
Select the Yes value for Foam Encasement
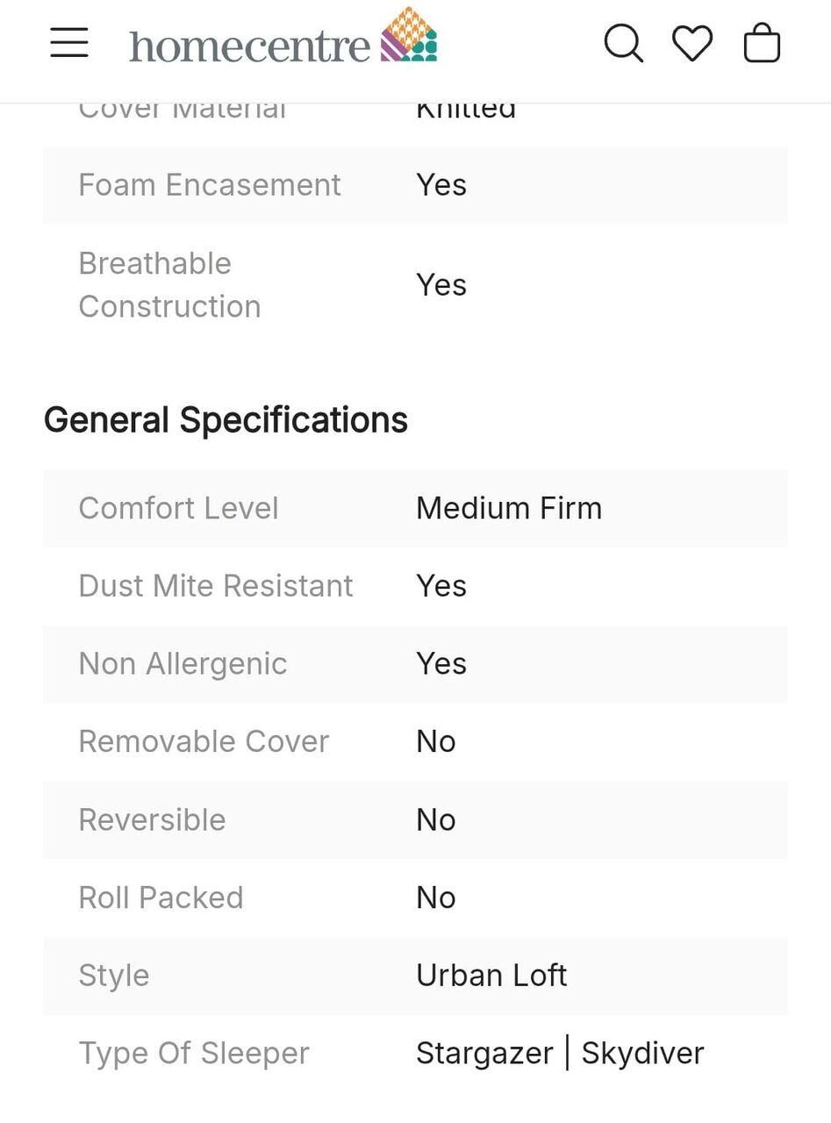[x=441, y=185]
